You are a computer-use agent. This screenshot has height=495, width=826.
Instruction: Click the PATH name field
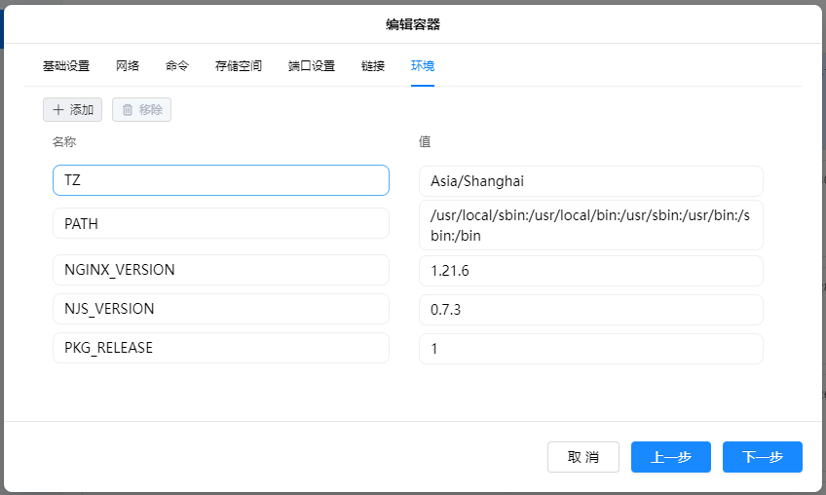(221, 223)
